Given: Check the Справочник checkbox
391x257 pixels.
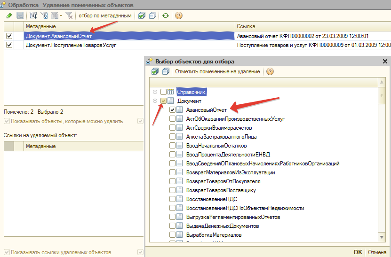Looking at the screenshot, I should [x=163, y=92].
